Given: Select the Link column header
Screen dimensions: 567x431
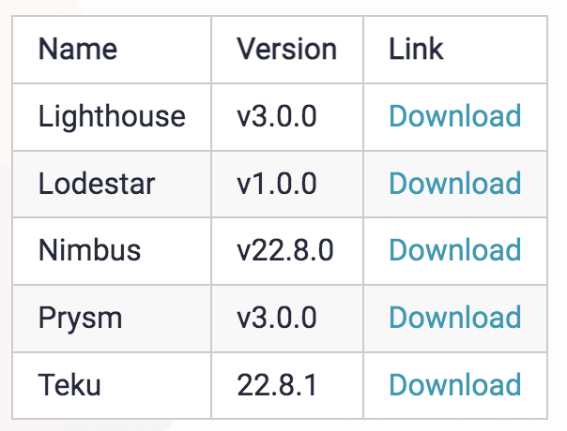Looking at the screenshot, I should 416,49.
